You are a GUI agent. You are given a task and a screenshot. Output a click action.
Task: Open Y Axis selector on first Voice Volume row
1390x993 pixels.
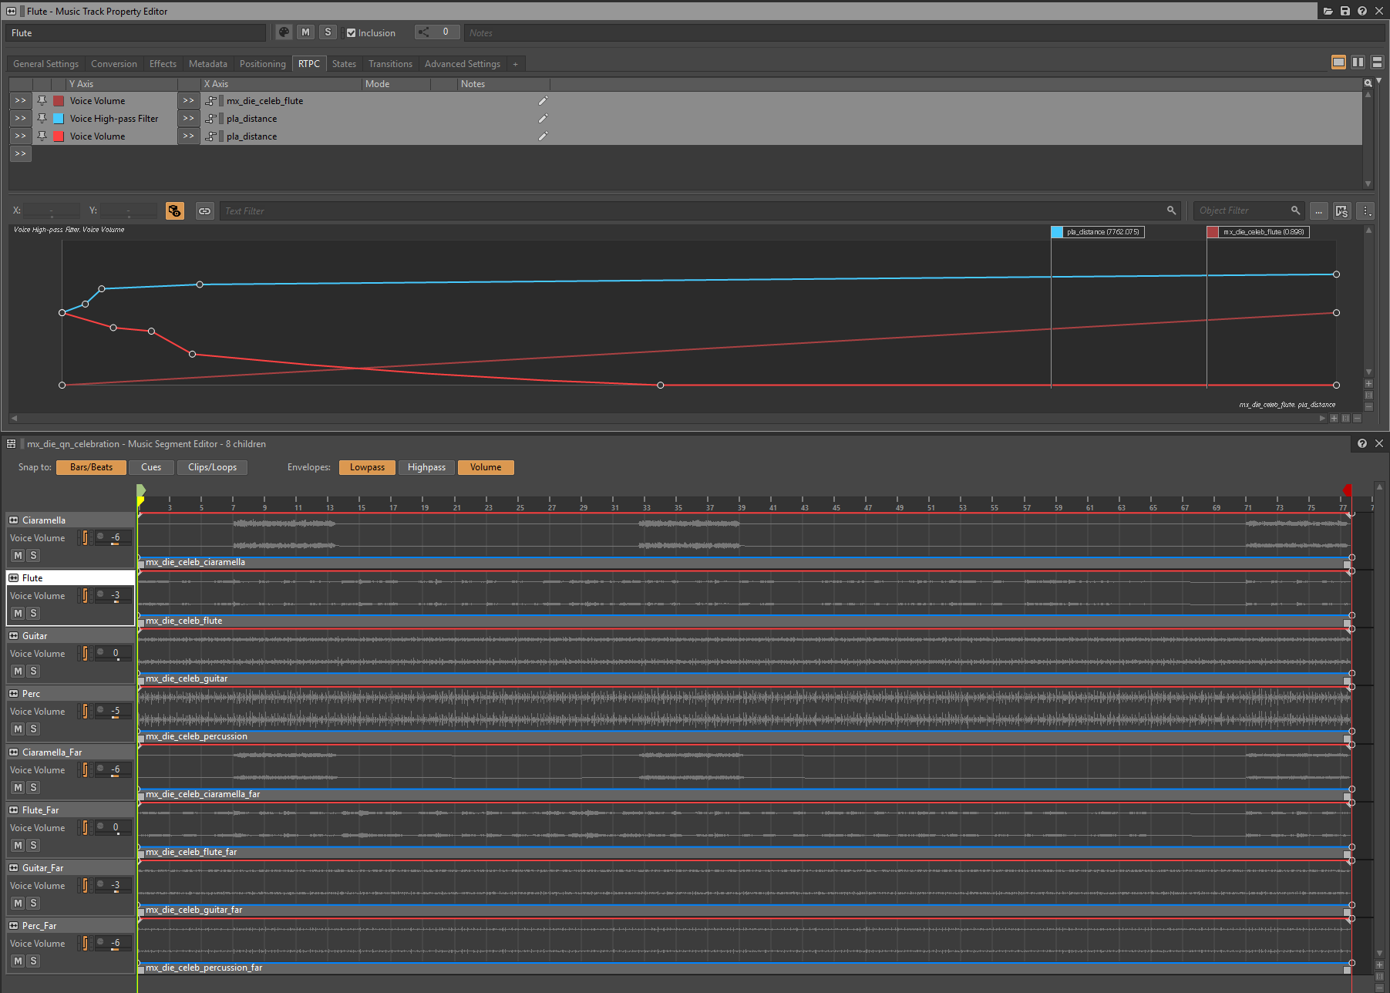click(21, 101)
